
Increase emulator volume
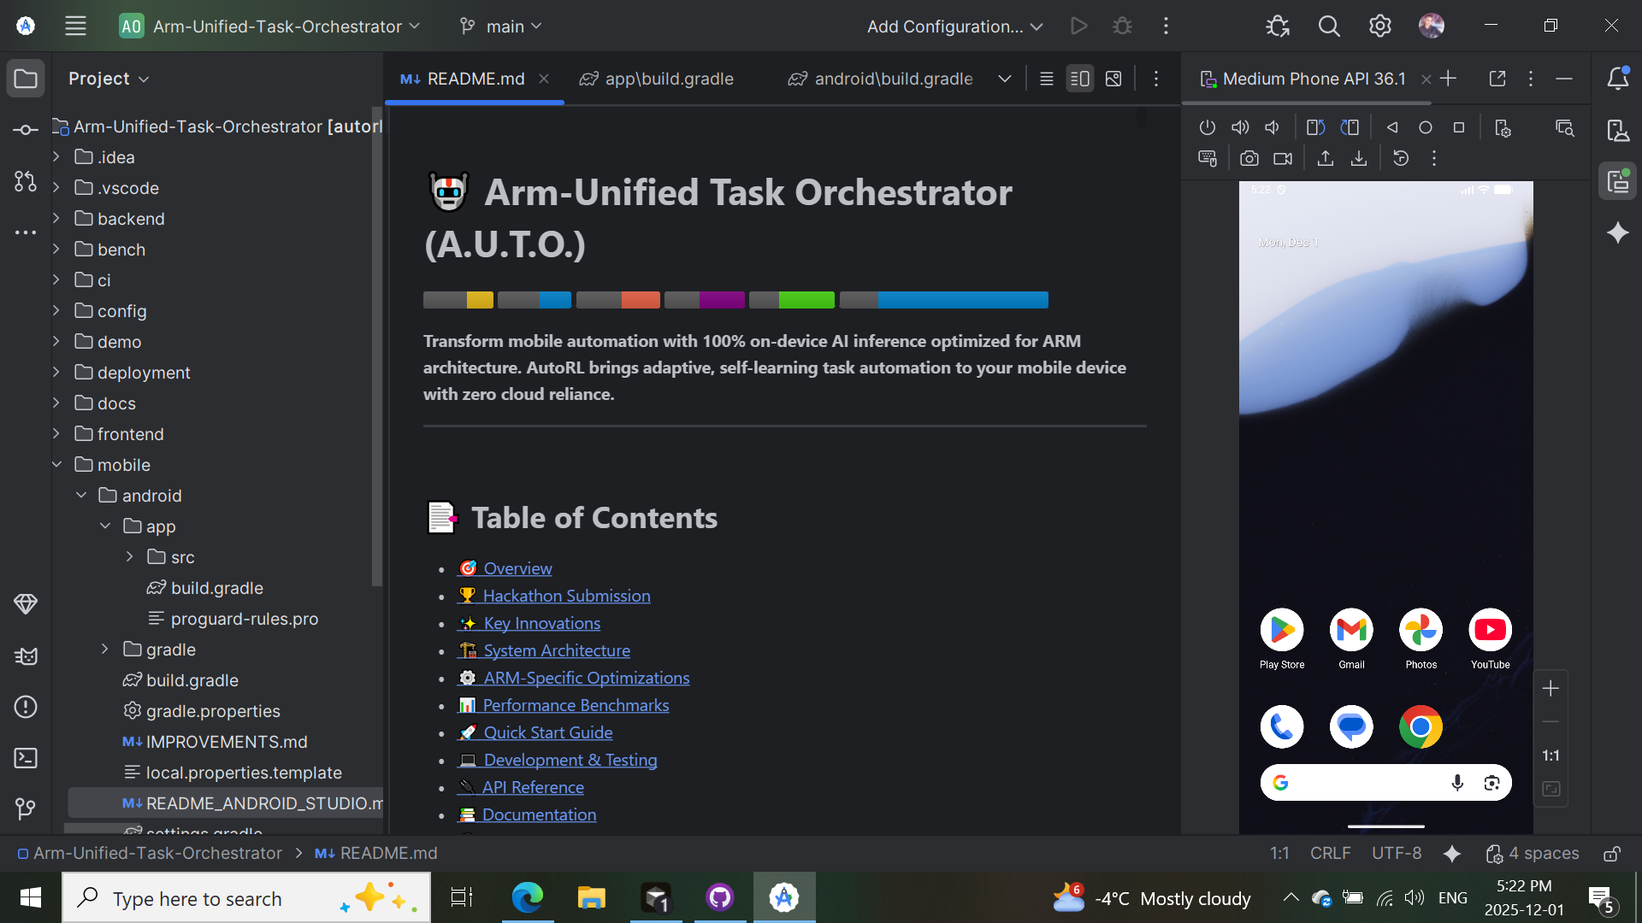[x=1240, y=127]
